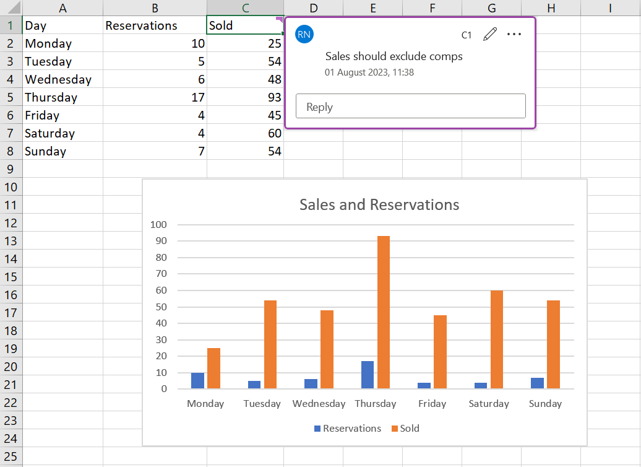Select Sunday's orange Sold bar in the chart
The width and height of the screenshot is (641, 467).
pyautogui.click(x=554, y=344)
